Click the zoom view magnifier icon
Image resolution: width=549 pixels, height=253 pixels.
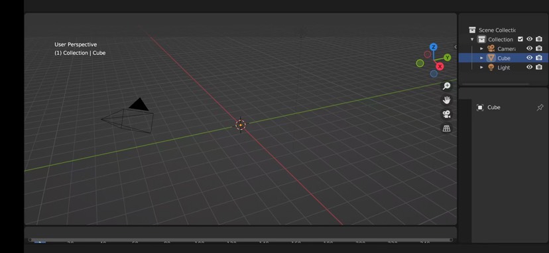tap(446, 85)
